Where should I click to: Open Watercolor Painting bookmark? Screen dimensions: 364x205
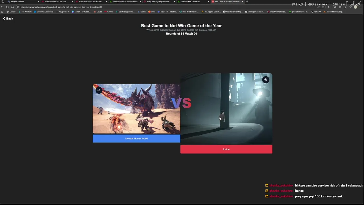point(233,12)
